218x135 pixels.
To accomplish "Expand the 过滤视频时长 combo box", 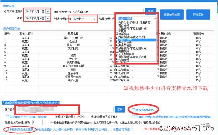I will pos(94,19).
